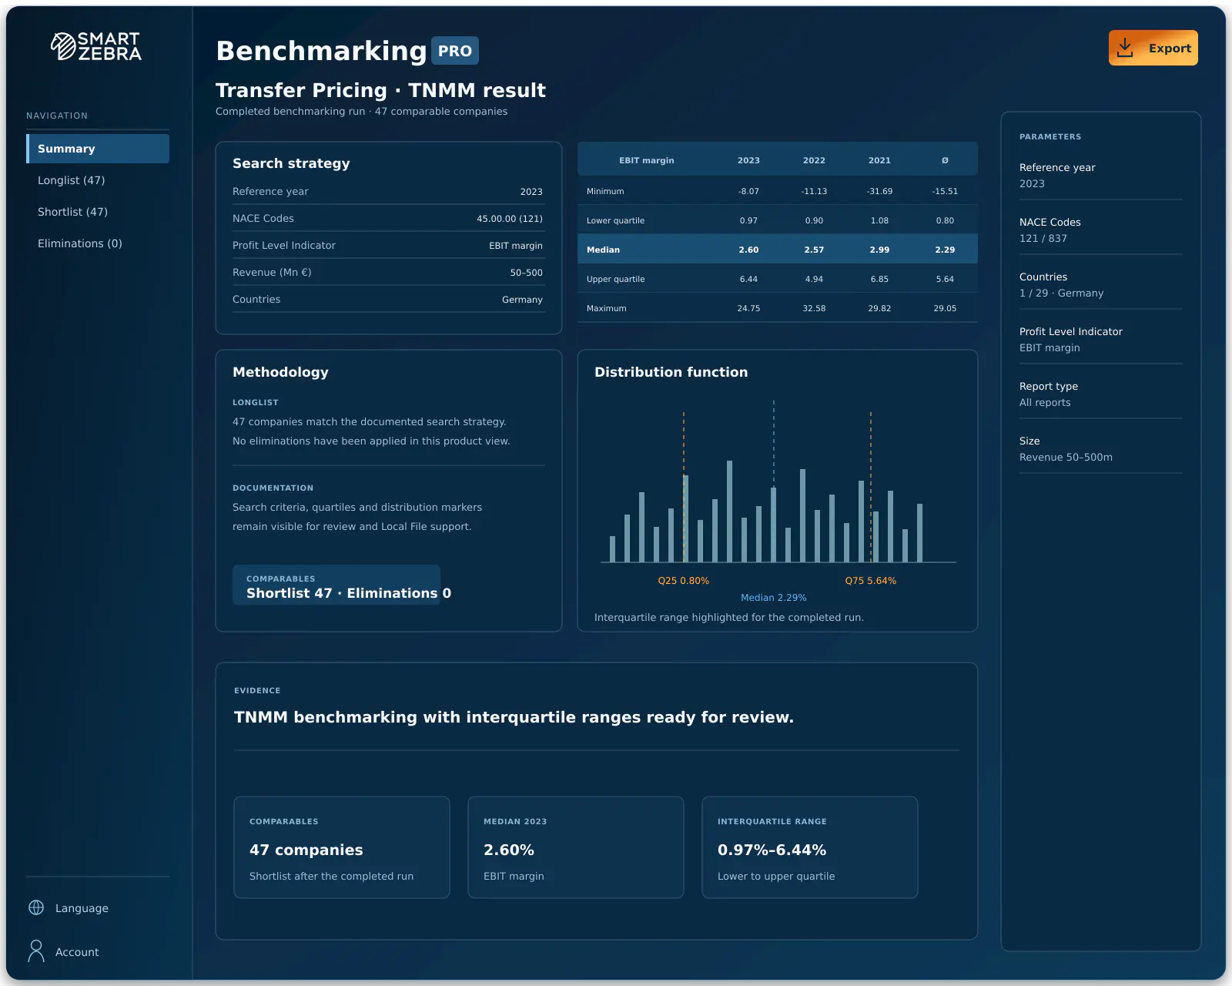Click the Q25 0.80% marker label
Viewport: 1232px width, 986px height.
click(x=683, y=581)
